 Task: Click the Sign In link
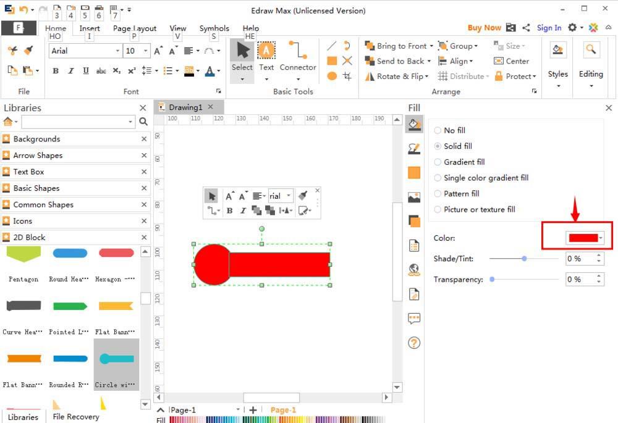549,28
